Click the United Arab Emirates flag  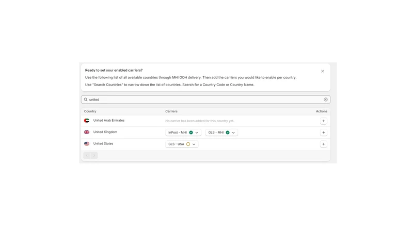pyautogui.click(x=87, y=121)
